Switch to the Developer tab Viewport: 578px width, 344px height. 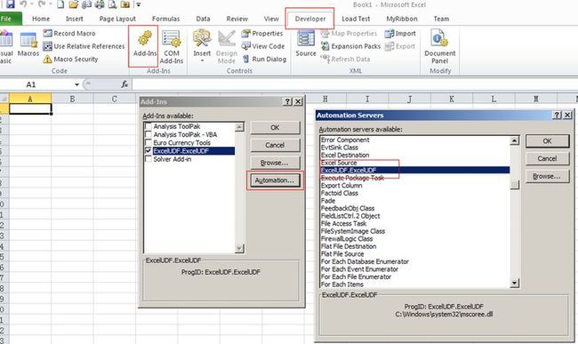pos(310,19)
